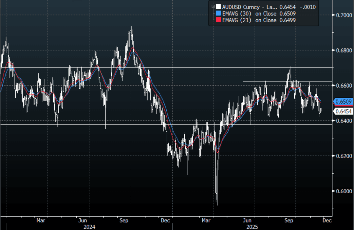Click the red EMAVG (21) color swatch
The width and height of the screenshot is (354, 230).
coord(218,20)
